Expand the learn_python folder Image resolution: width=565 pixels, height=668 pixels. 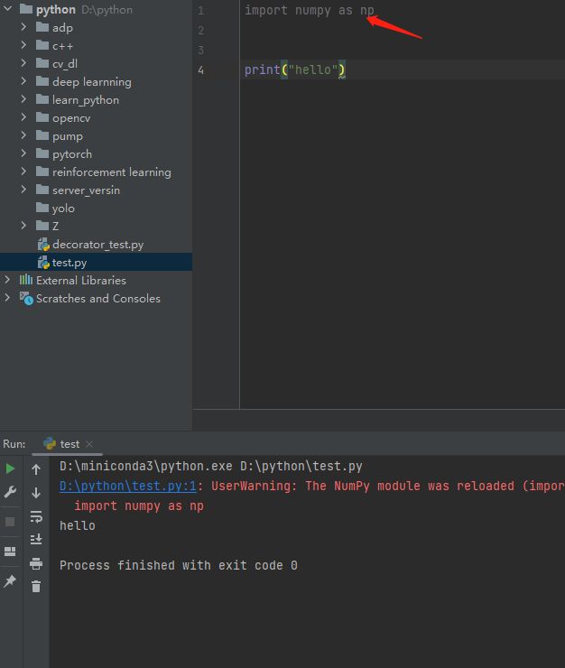tap(23, 98)
